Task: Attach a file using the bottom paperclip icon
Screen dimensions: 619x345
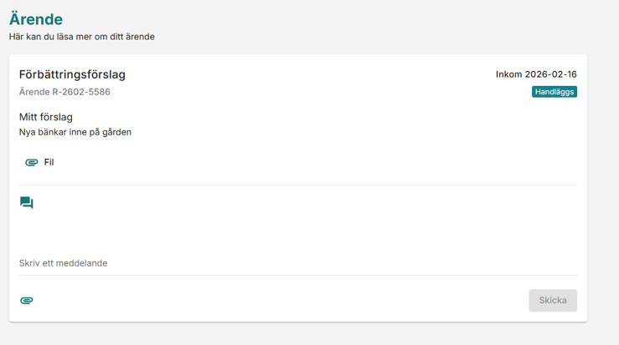Action: point(27,301)
